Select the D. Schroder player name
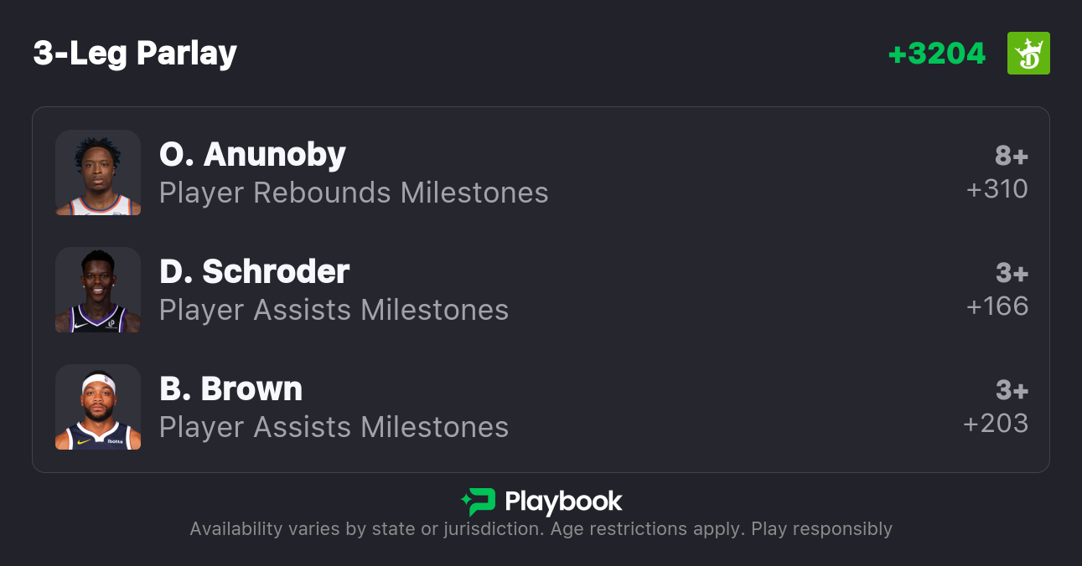The width and height of the screenshot is (1082, 566). click(x=254, y=272)
